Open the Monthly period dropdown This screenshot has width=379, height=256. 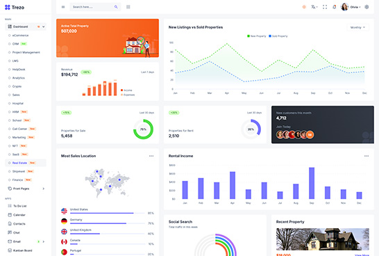coord(358,27)
